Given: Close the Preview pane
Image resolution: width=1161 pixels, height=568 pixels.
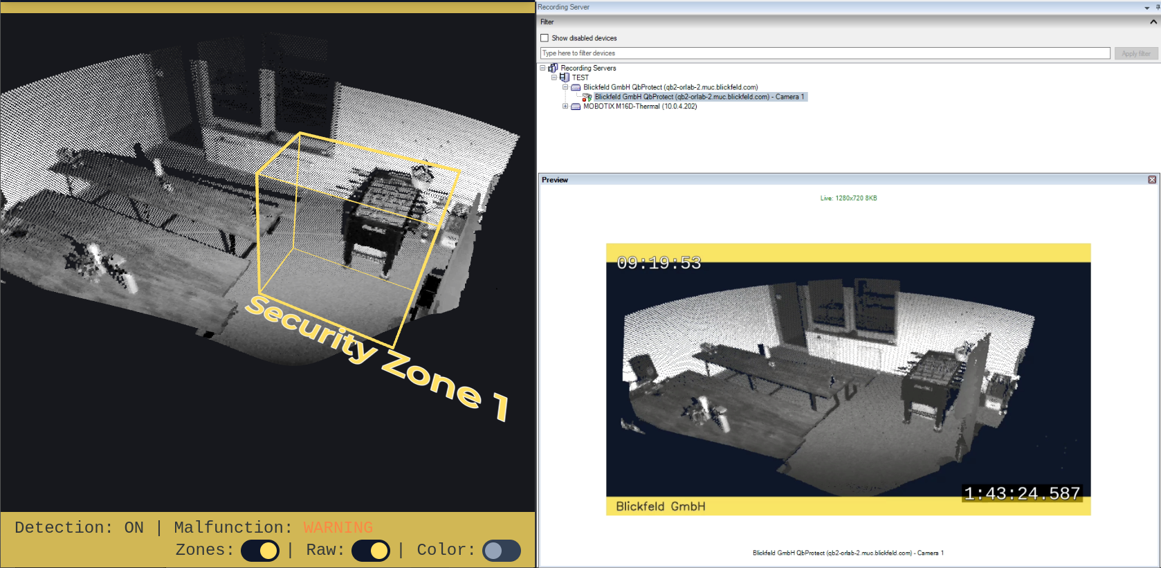Looking at the screenshot, I should tap(1152, 180).
